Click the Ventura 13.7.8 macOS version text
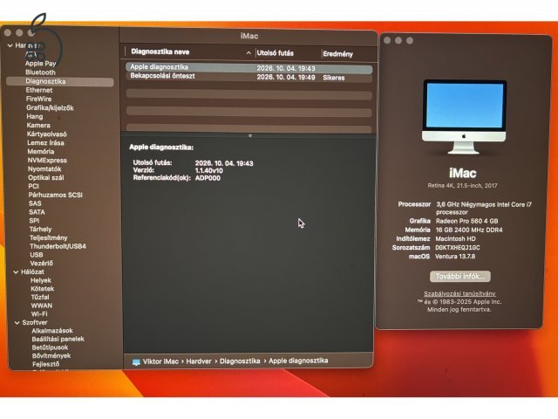558x419 pixels. click(x=455, y=257)
